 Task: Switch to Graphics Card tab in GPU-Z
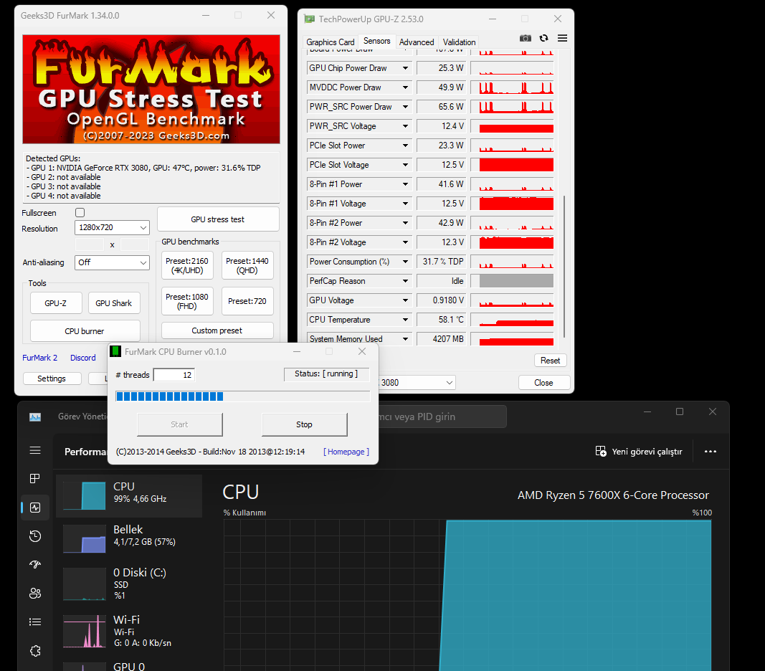coord(331,42)
